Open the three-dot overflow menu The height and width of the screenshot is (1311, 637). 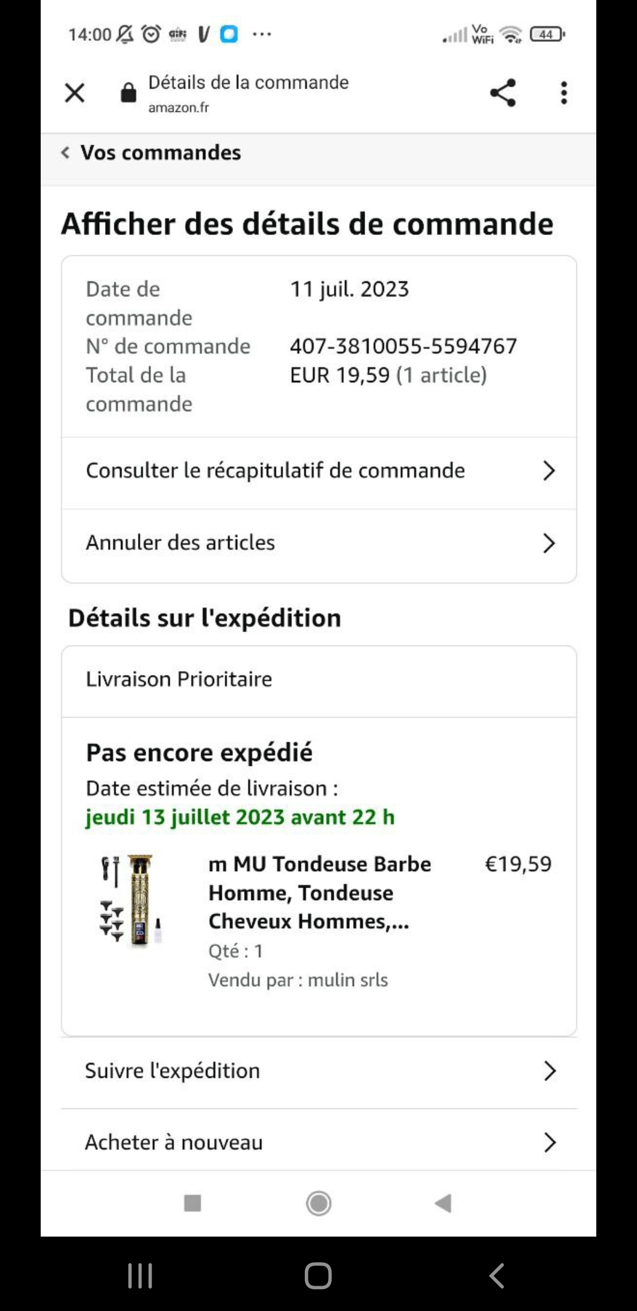click(x=564, y=93)
